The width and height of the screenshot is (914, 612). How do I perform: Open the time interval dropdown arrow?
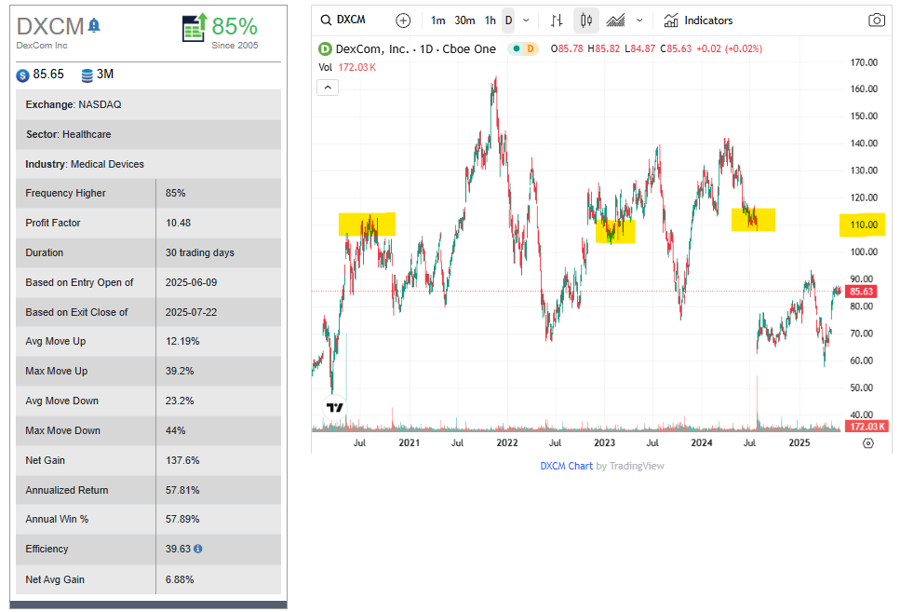point(526,20)
